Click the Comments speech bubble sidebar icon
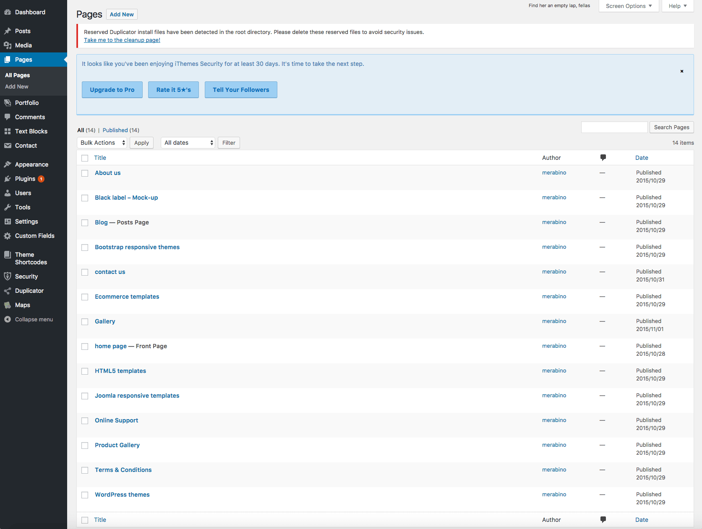 [8, 117]
